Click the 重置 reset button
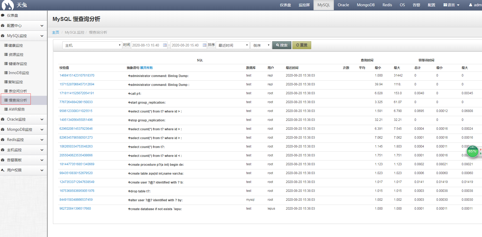Viewport: 482px width, 237px height. pos(302,45)
